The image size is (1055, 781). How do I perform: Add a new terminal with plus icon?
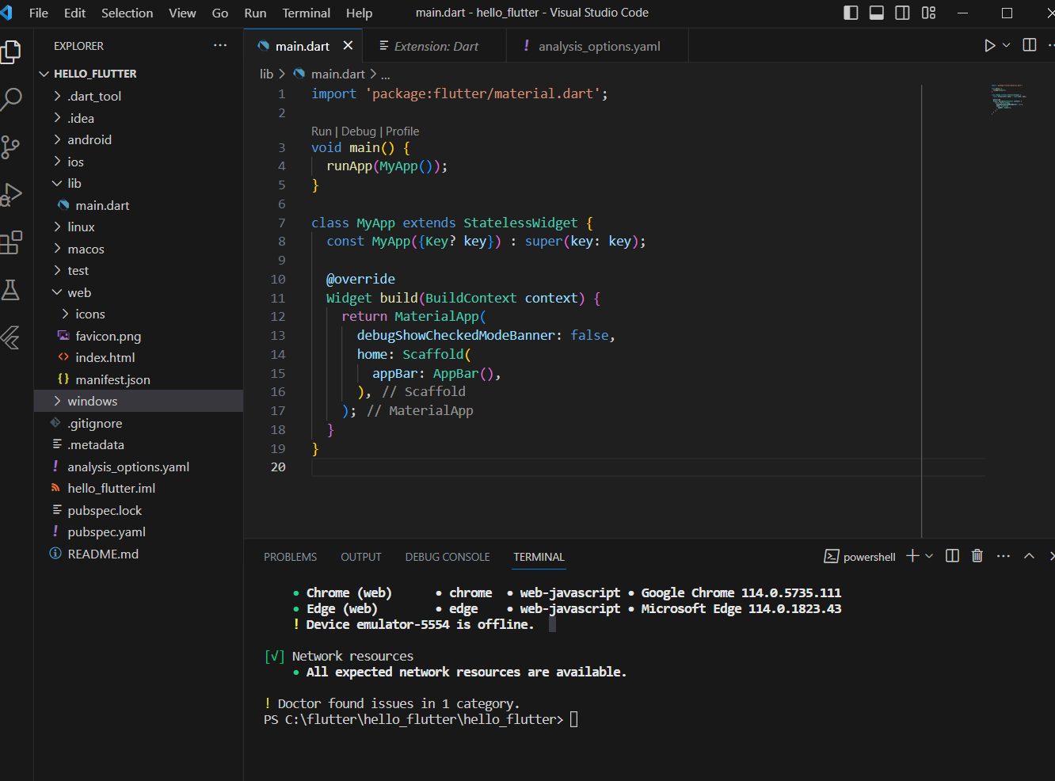912,556
